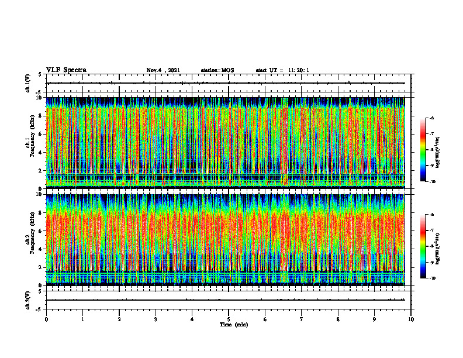The image size is (463, 358).
Task: Click the "4" kHz tick on ch.1 frequency axis
Action: (x=40, y=153)
